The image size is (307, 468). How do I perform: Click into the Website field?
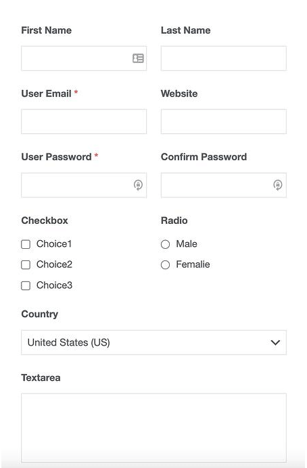(x=223, y=122)
